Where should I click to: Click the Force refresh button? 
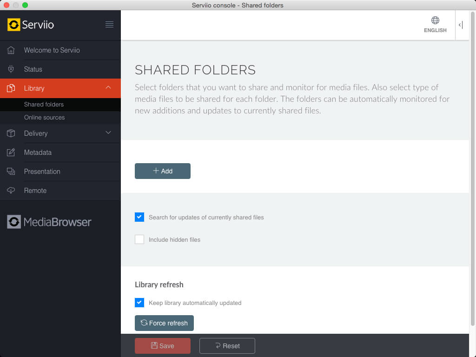[x=164, y=323]
